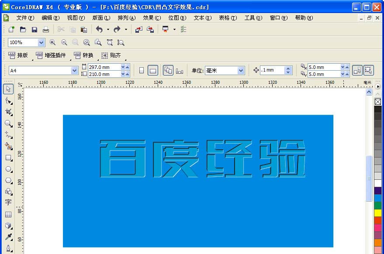Set page to landscape orientation
This screenshot has height=254, width=384.
click(153, 70)
